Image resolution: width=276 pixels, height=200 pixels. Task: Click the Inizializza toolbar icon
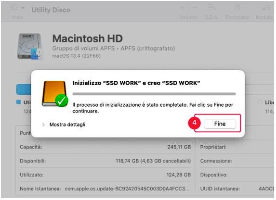[266, 8]
